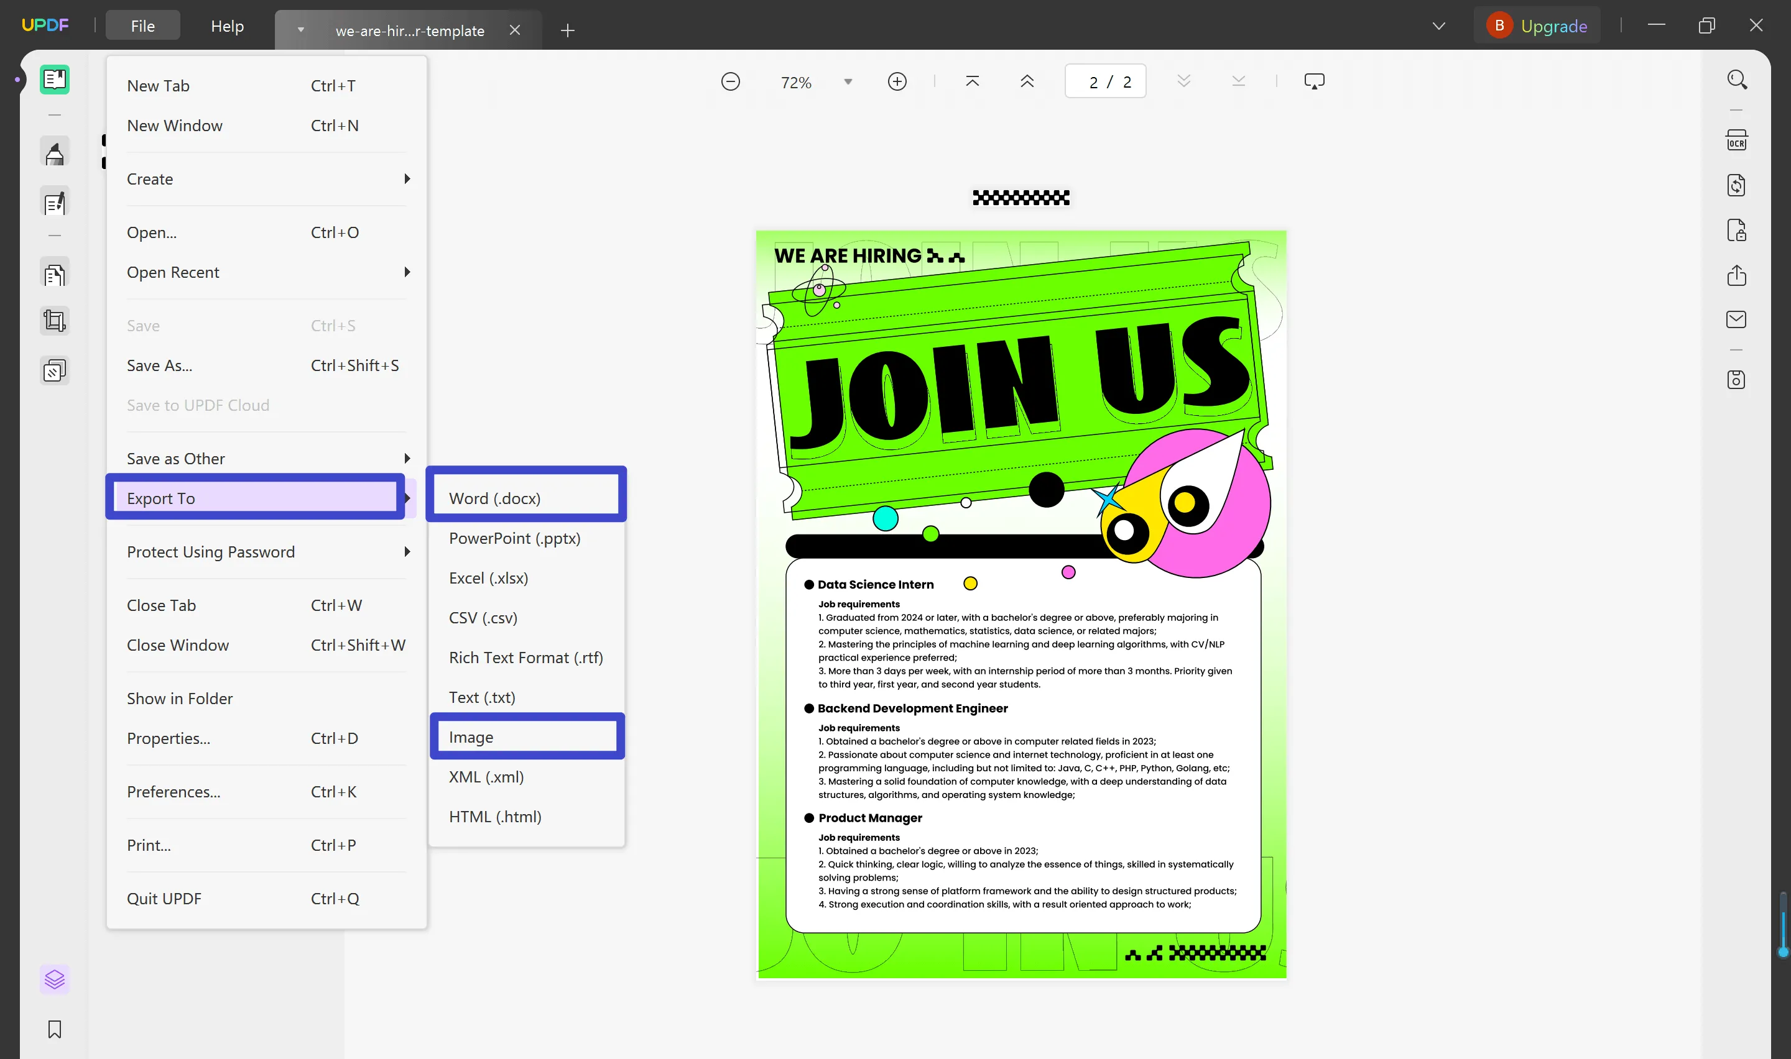Drag the vertical scrollbar on right edge
The height and width of the screenshot is (1059, 1791).
pos(1782,927)
